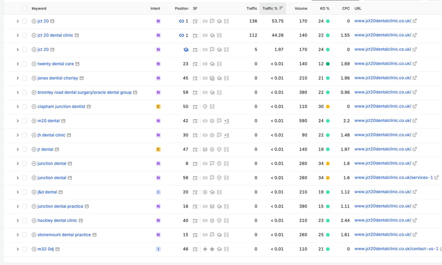Show +2 more SERP features for jh dental clinic
The image size is (442, 265).
coord(226,135)
